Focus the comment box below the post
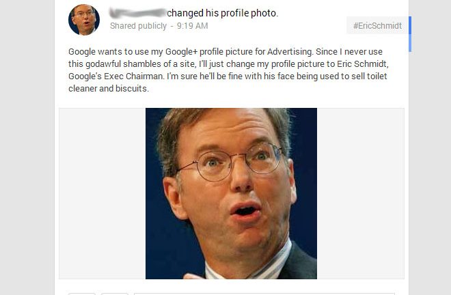The image size is (451, 295). click(264, 294)
